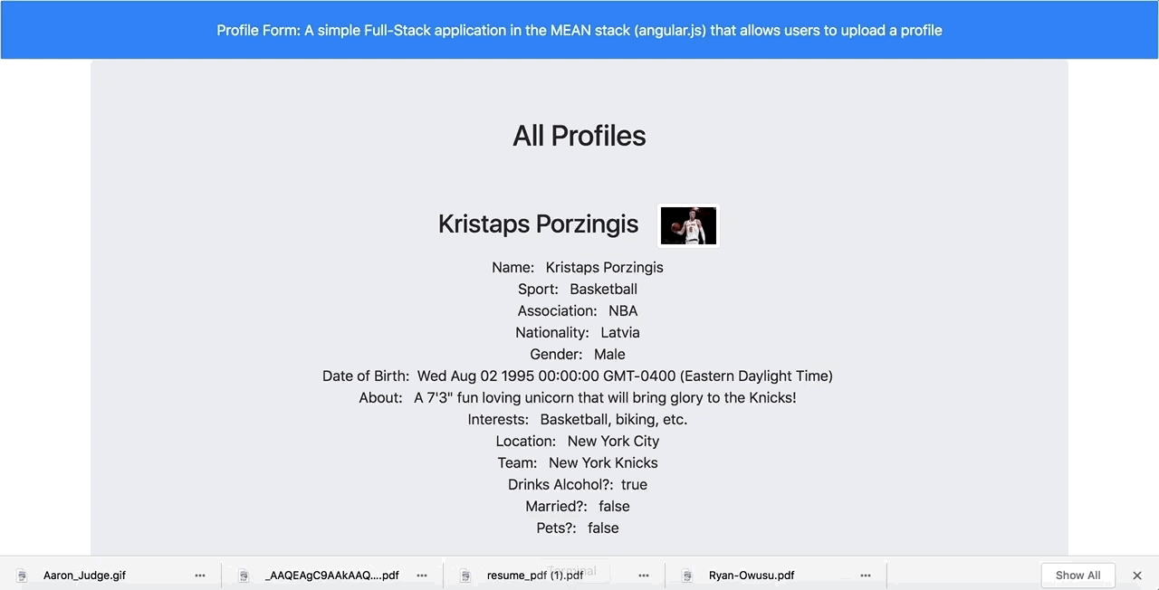Expand the options for the _AAQEAgC9AAkAAQ pdf download
This screenshot has height=590, width=1159.
[x=422, y=576]
